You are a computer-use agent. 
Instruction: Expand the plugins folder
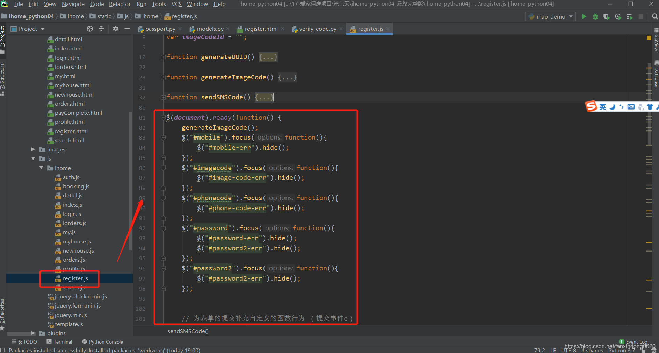(x=33, y=333)
